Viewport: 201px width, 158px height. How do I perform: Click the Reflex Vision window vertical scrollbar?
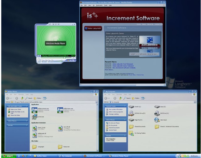coord(97,127)
